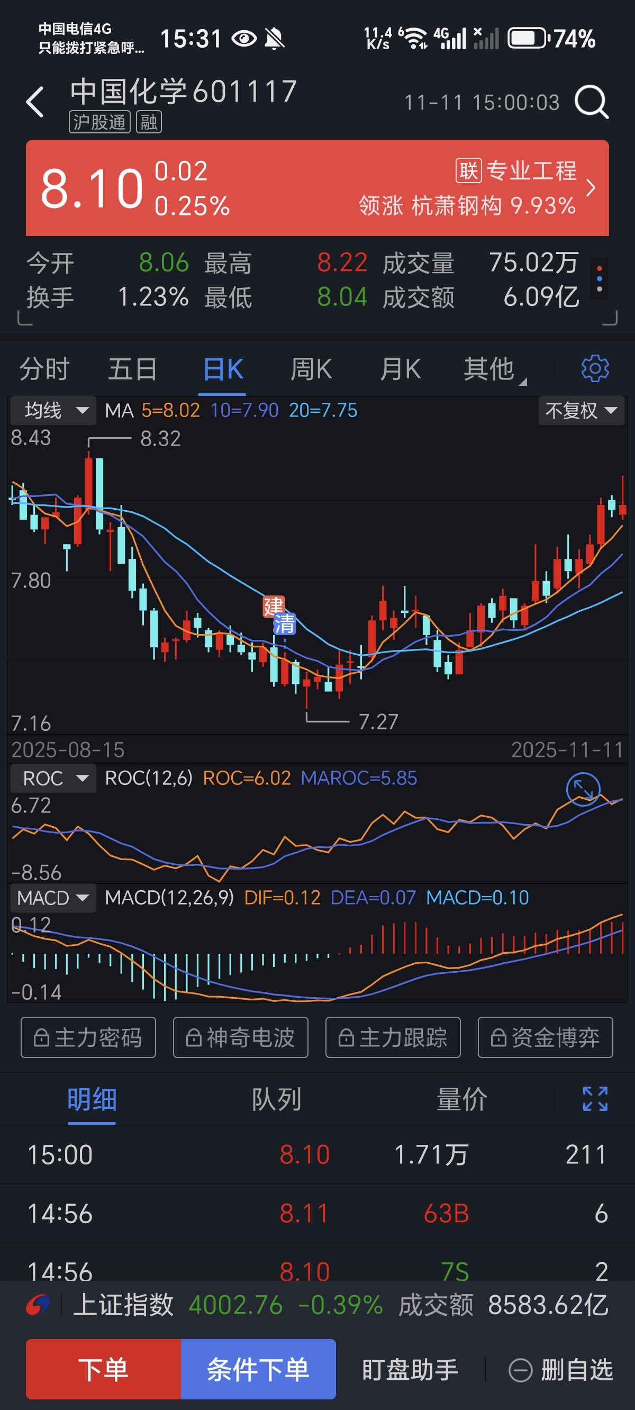The height and width of the screenshot is (1410, 635).
Task: Tap lock icon on 主力跟踪 button
Action: pos(346,1037)
